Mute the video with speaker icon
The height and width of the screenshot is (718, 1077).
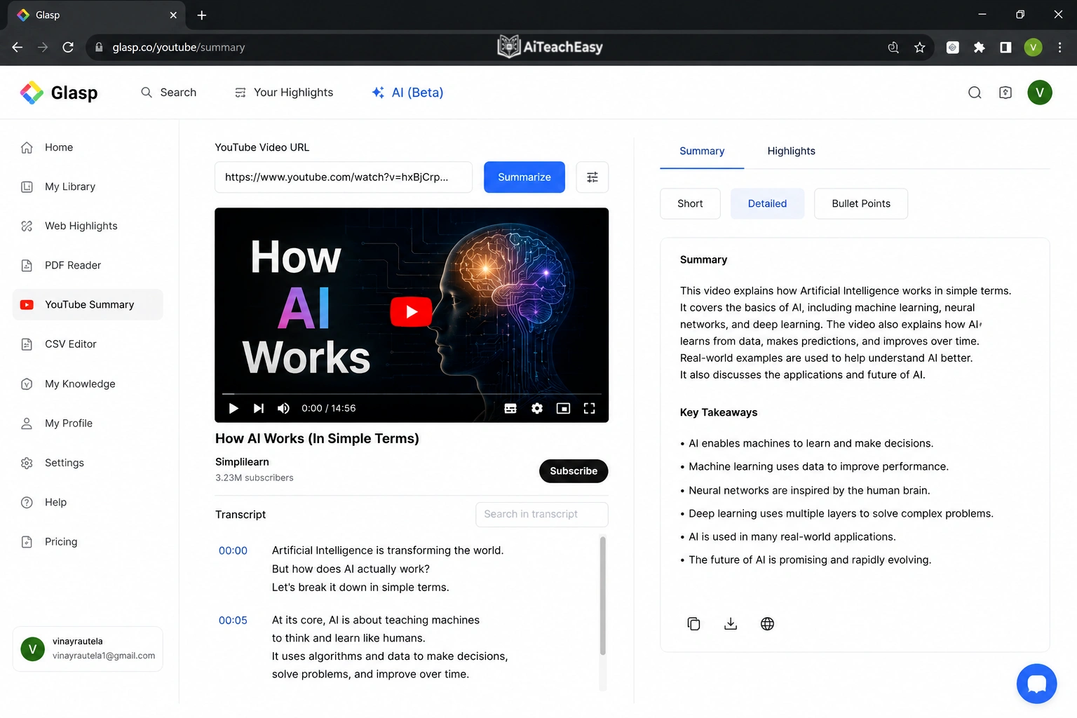pyautogui.click(x=284, y=408)
